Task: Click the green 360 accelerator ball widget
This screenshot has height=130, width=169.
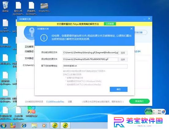Action: point(148,112)
